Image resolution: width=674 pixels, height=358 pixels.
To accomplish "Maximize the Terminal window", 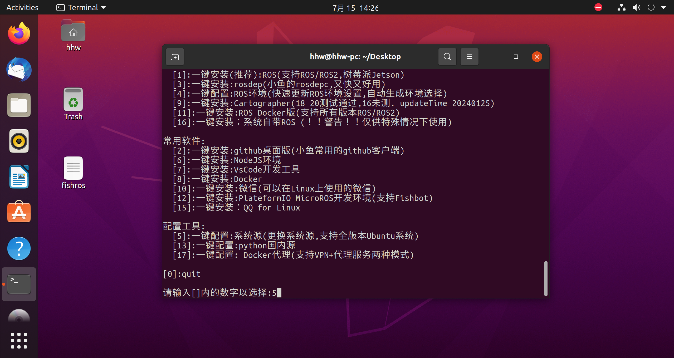I will point(516,57).
